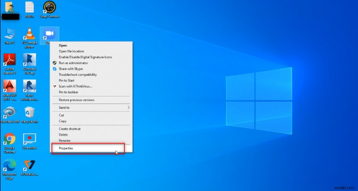The width and height of the screenshot is (358, 191).
Task: Choose Enable/Disable Digital Signature Icons
Action: point(91,57)
